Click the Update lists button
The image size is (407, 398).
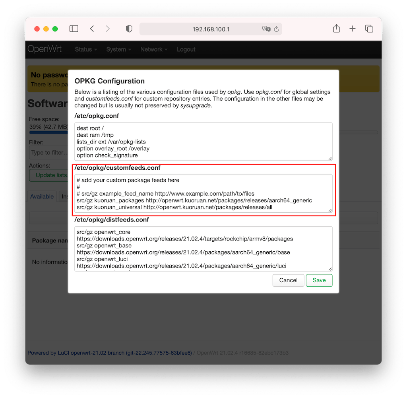[x=49, y=175]
